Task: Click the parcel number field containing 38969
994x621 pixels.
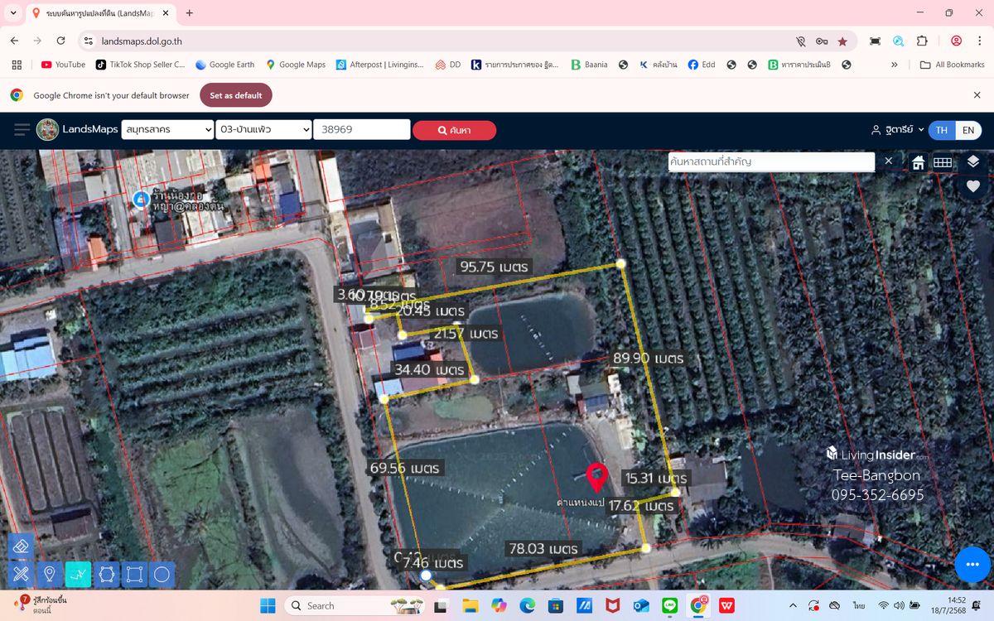Action: coord(361,130)
